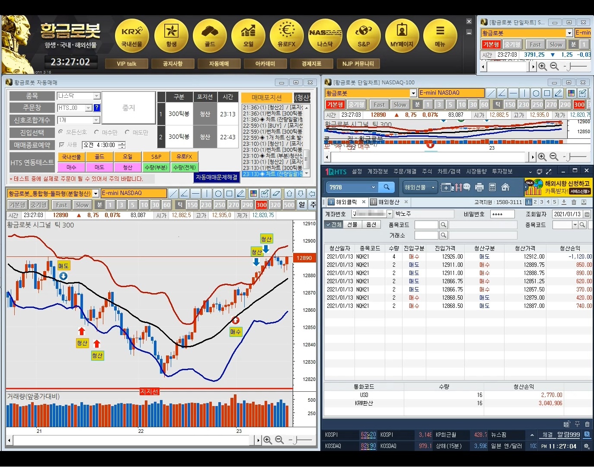Click down arrow icon in main chart toolbar
Screen dimensions: 594x467
pyautogui.click(x=300, y=193)
